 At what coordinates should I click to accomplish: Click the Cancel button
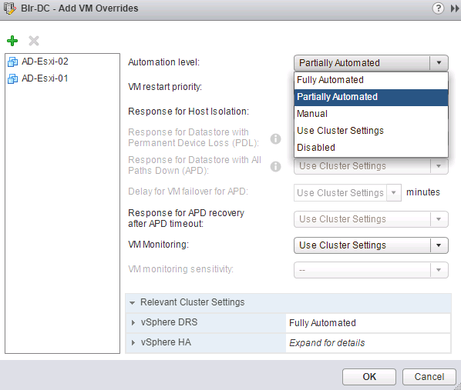pos(429,377)
